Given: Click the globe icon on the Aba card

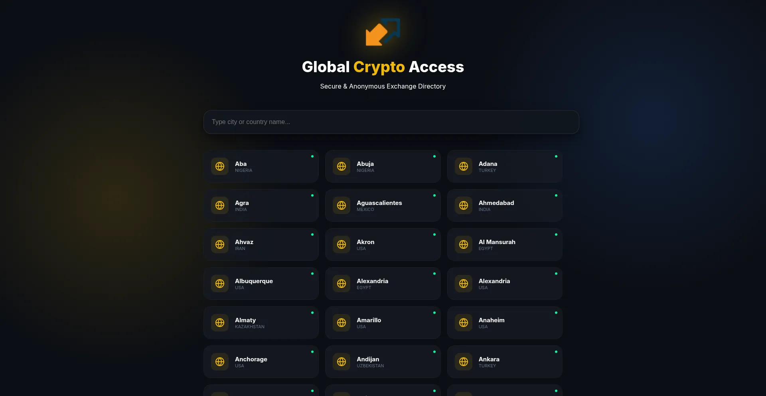Looking at the screenshot, I should coord(220,166).
